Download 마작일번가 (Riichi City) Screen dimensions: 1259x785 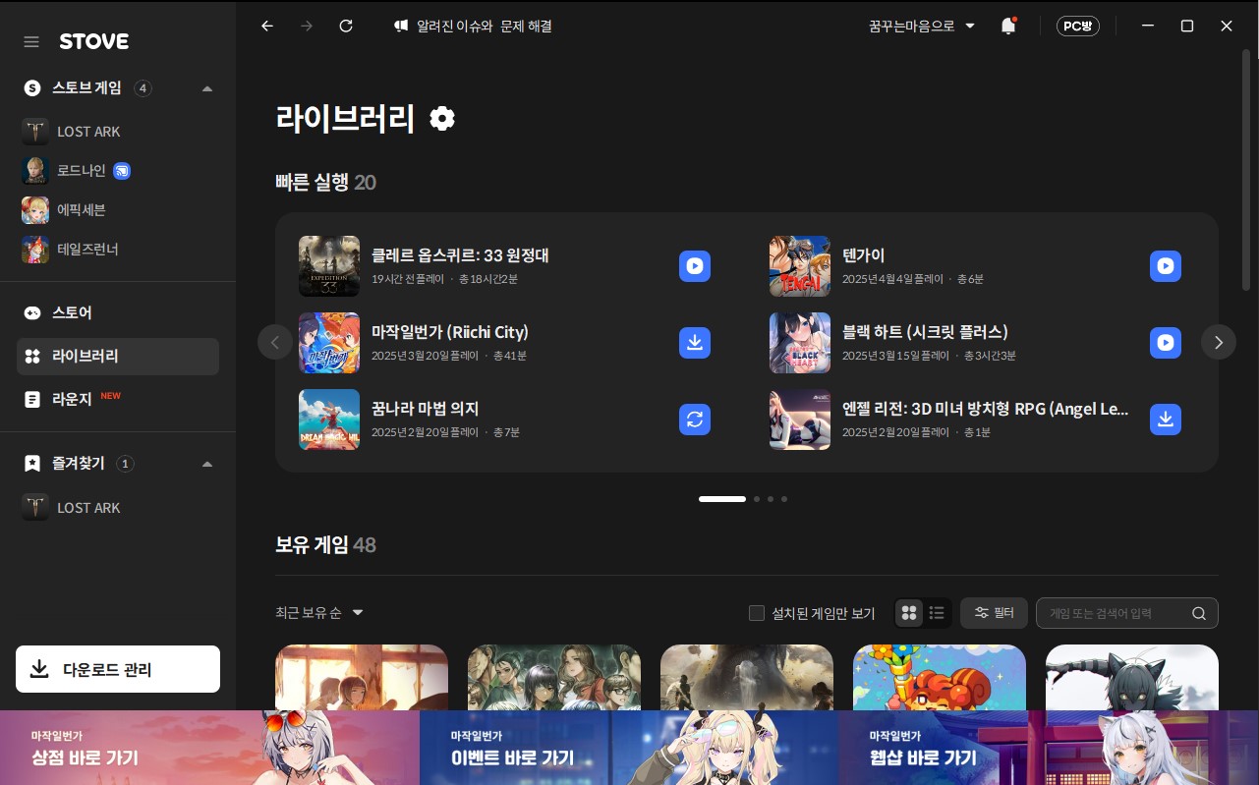(695, 343)
